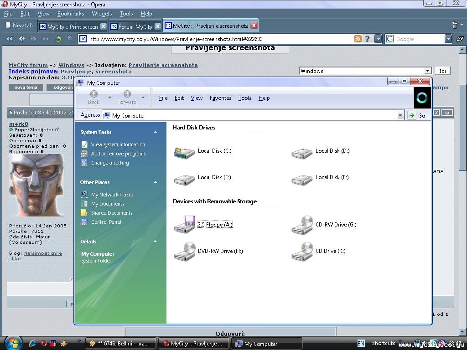Click View system information link
This screenshot has width=467, height=350.
coord(118,144)
